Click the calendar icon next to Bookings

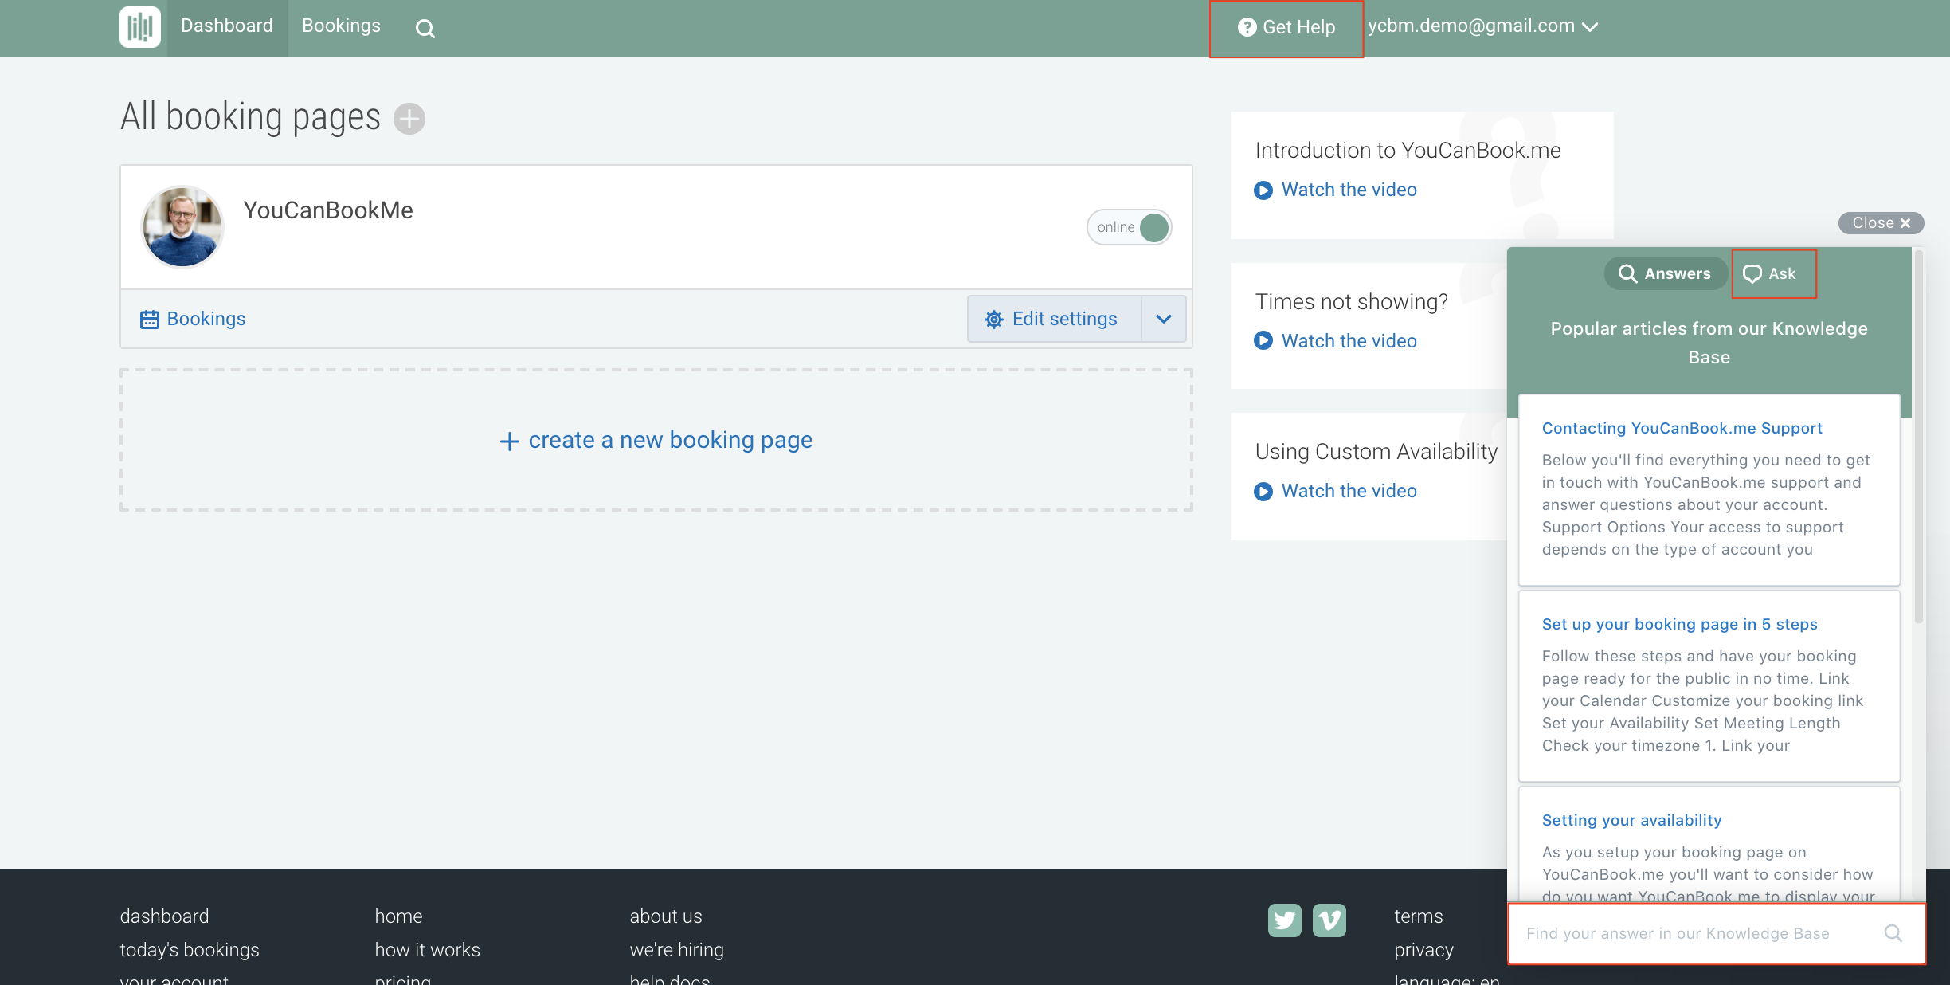coord(149,318)
